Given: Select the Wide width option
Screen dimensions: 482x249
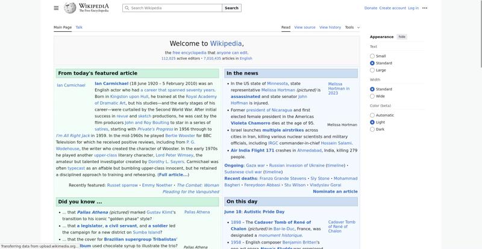Looking at the screenshot, I should click(372, 96).
